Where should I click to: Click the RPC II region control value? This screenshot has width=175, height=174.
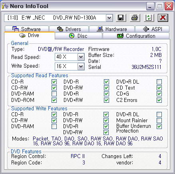click(78, 156)
